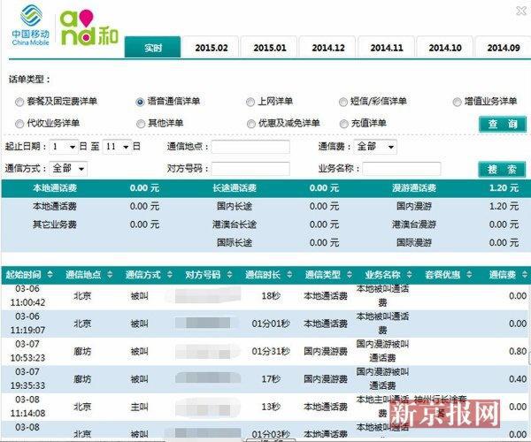
Task: Open the 2014.12 month tab
Action: 327,48
